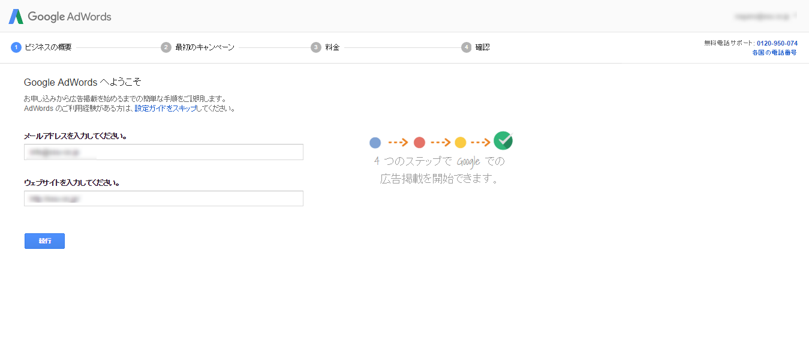Select the step 2 numbered circle

point(166,47)
